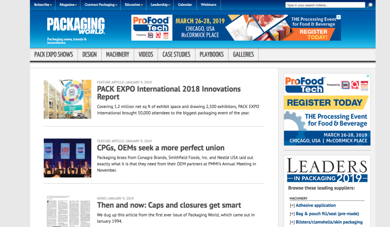This screenshot has height=227, width=390.
Task: Open Bag & pouch fill/seal (pre-made) link
Action: [x=327, y=214]
